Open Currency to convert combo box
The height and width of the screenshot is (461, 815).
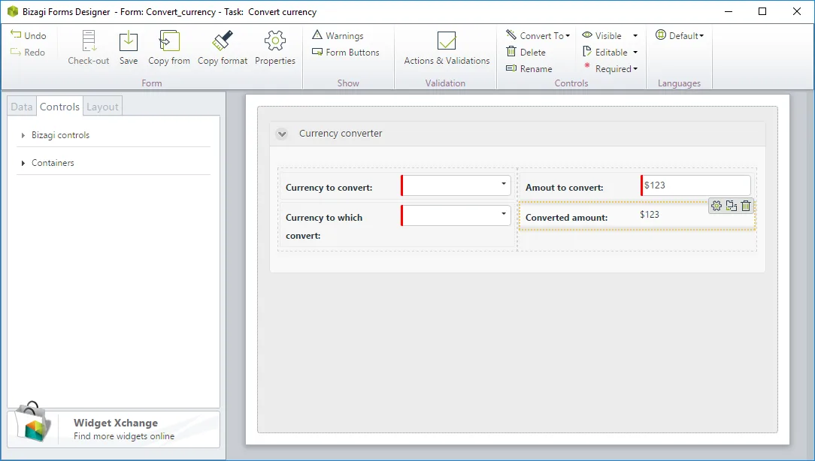(x=456, y=185)
